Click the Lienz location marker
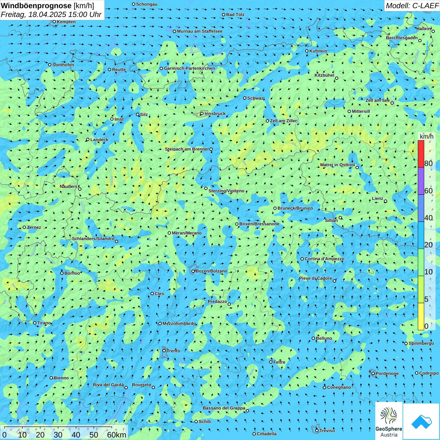This screenshot has height=440, width=440. coord(386,201)
